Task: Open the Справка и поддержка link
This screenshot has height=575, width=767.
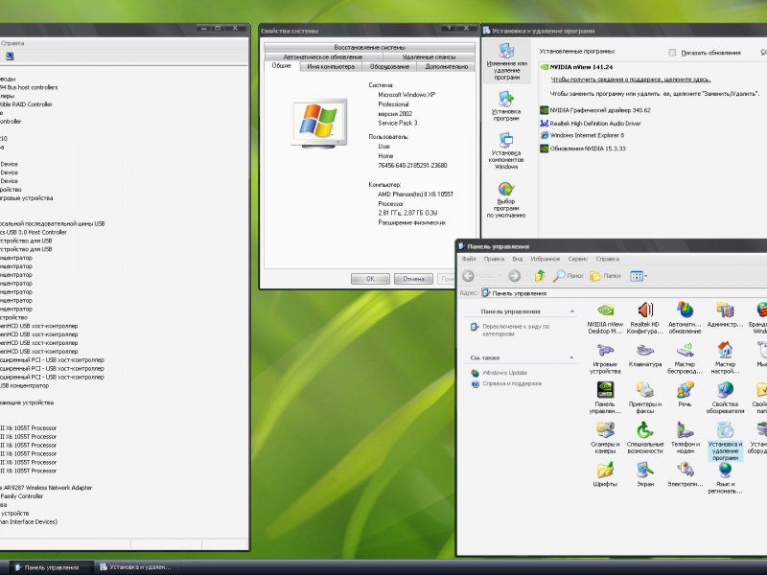Action: [x=512, y=384]
